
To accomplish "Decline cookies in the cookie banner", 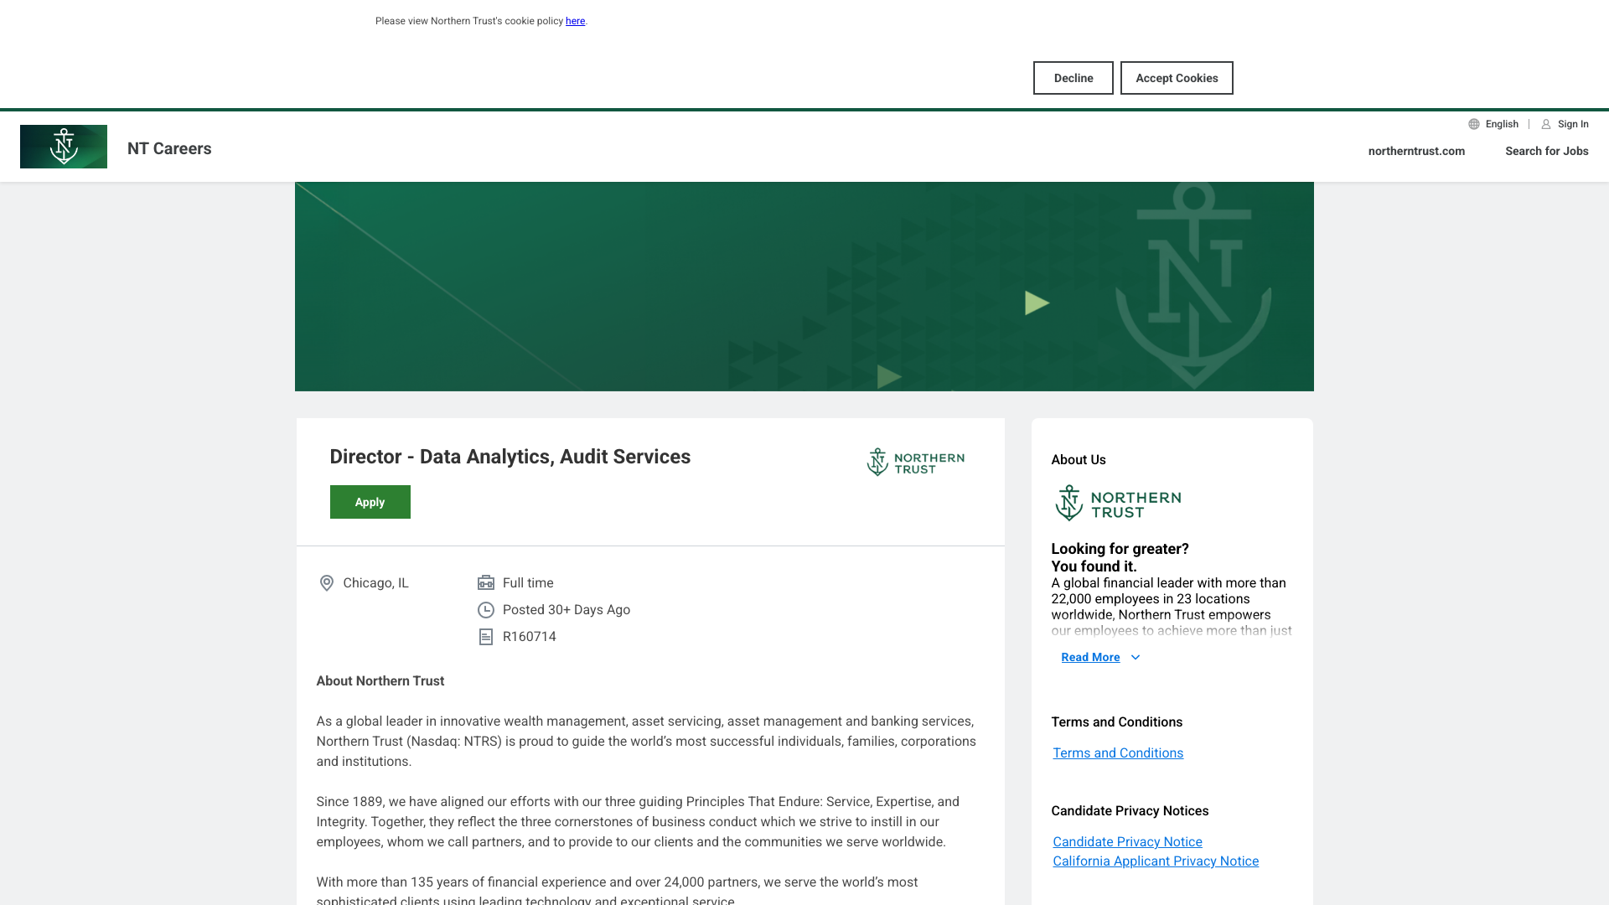I will click(1074, 78).
